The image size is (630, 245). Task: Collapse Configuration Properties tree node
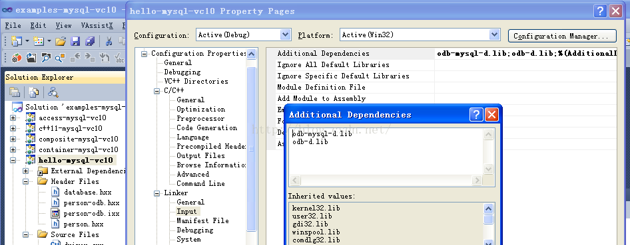click(144, 54)
